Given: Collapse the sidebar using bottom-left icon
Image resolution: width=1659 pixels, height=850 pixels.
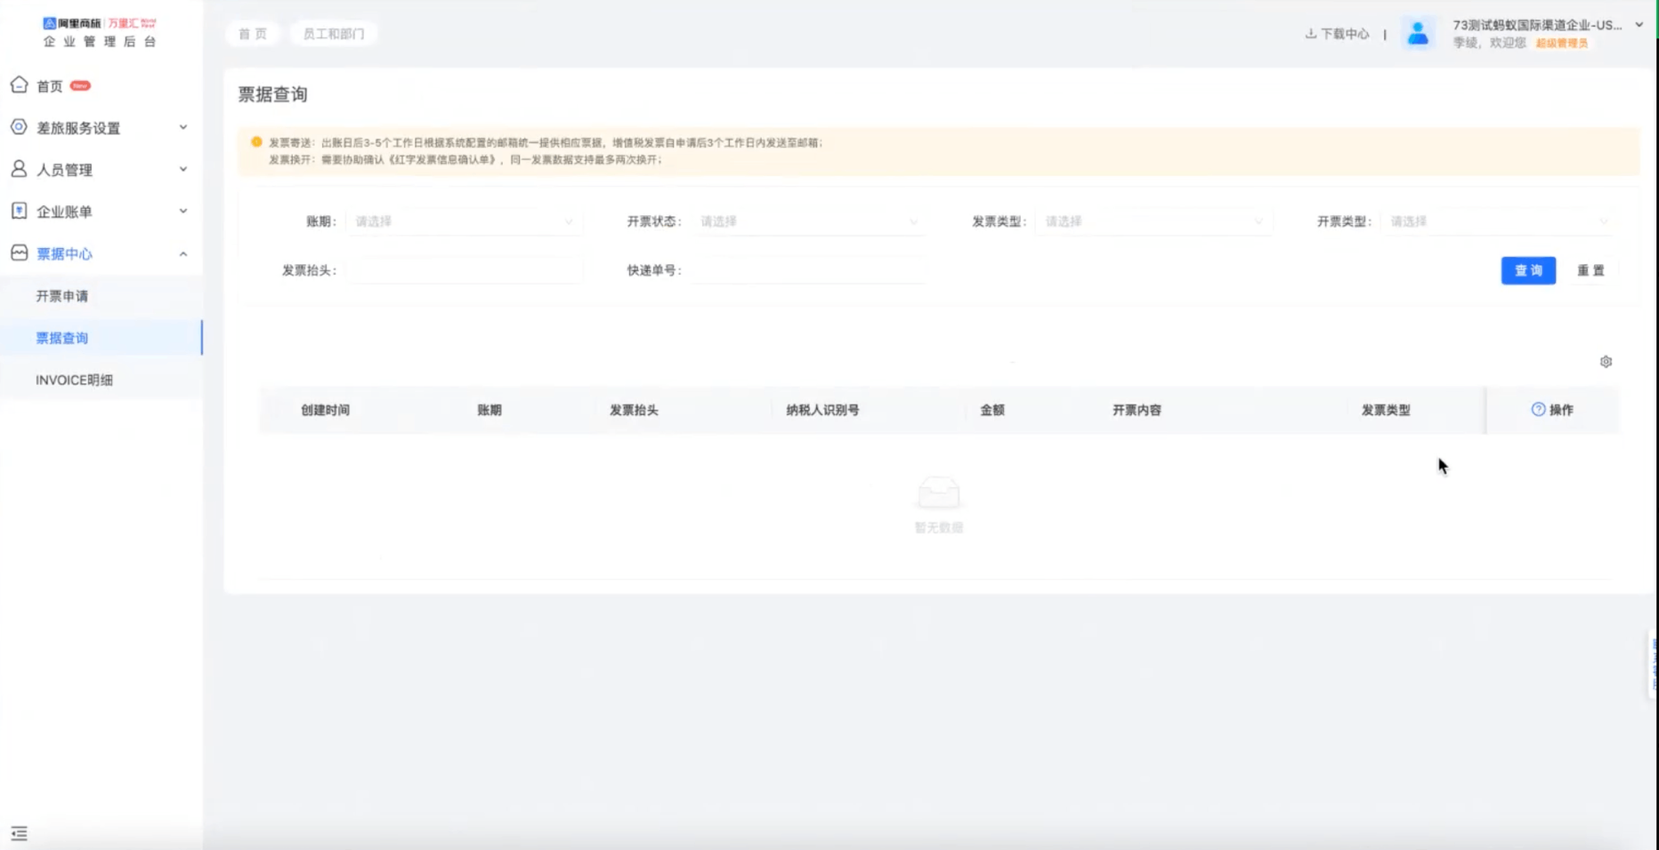Looking at the screenshot, I should tap(19, 833).
